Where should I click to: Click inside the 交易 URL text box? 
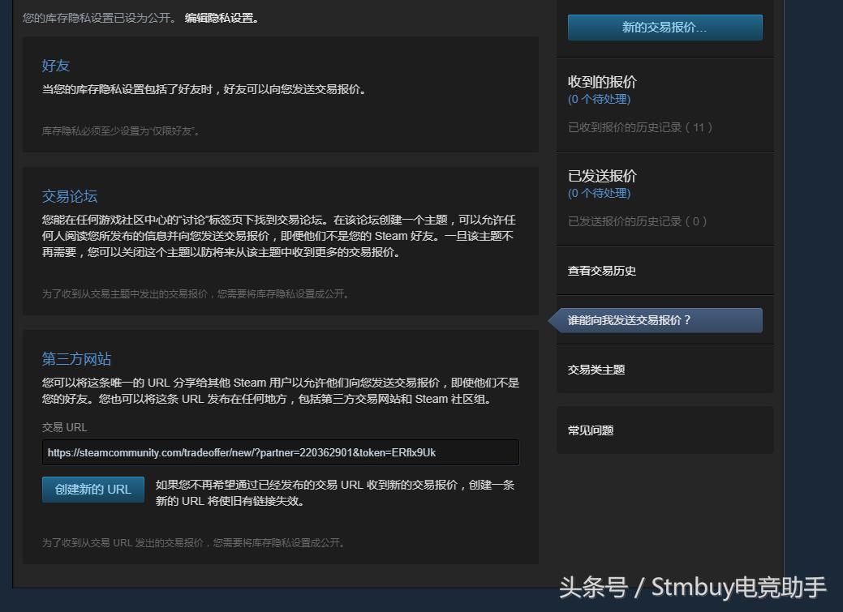coord(280,452)
